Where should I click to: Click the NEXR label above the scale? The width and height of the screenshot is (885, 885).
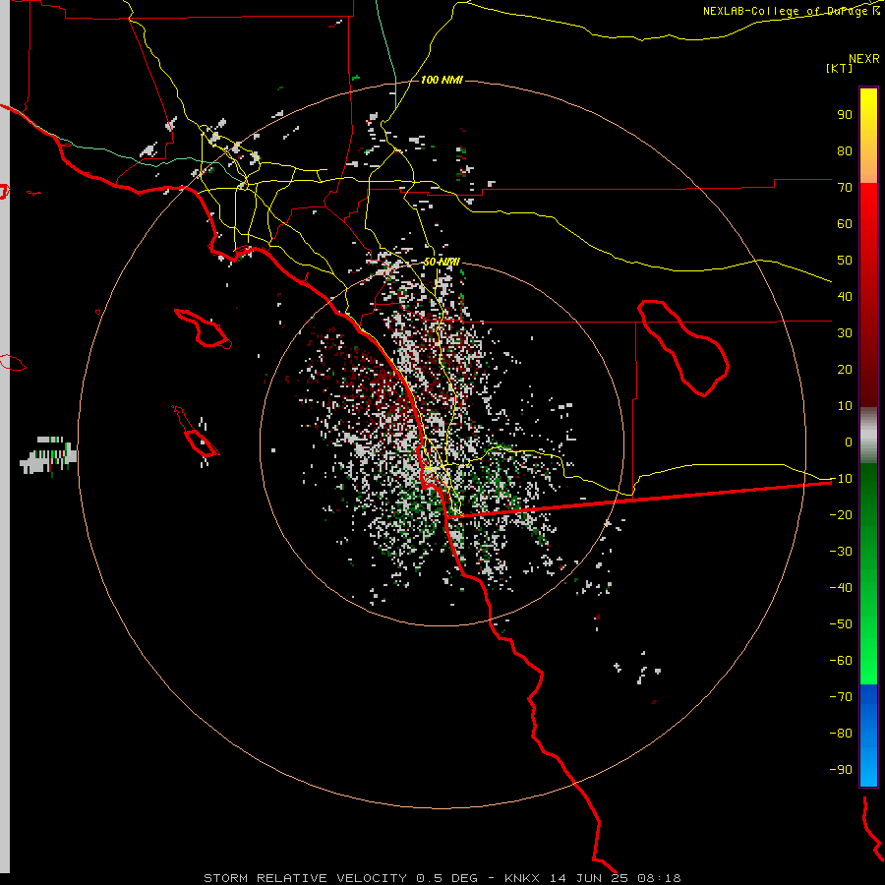tap(864, 59)
